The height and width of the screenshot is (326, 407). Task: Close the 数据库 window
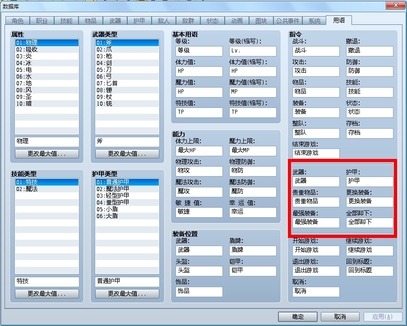[396, 5]
